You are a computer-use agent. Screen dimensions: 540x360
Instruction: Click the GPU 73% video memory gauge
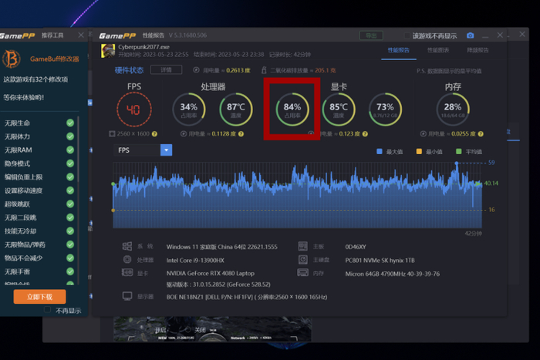coord(385,109)
